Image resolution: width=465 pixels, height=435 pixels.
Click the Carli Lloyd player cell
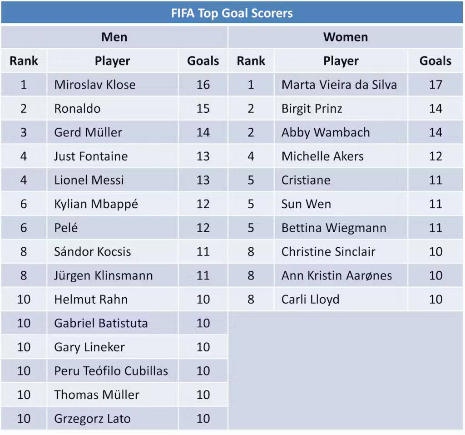[310, 300]
